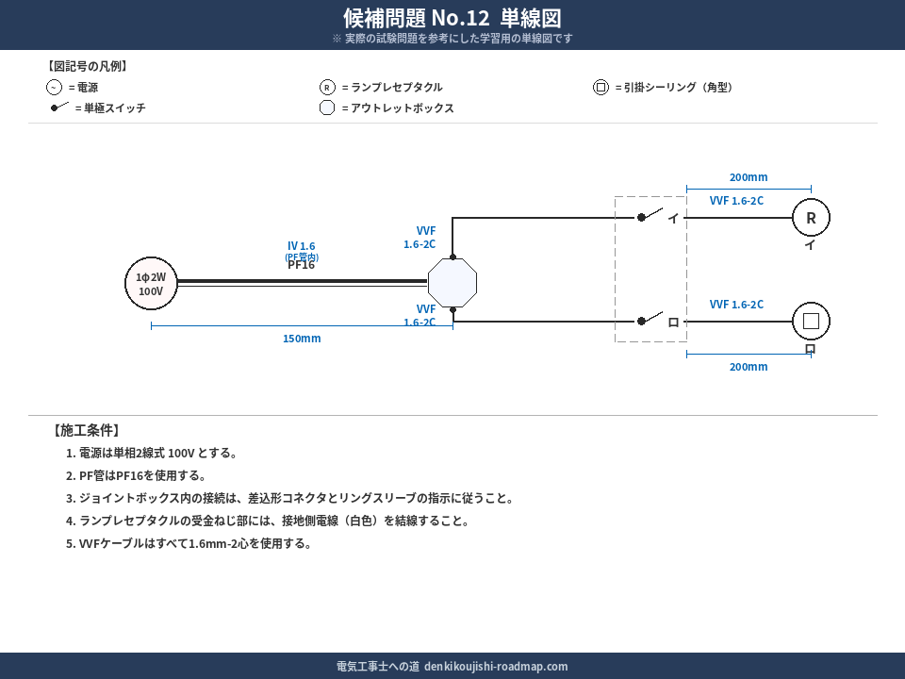Select the power source symbol 1φ2W 100V
Viewport: 905px width, 679px height.
(x=150, y=283)
